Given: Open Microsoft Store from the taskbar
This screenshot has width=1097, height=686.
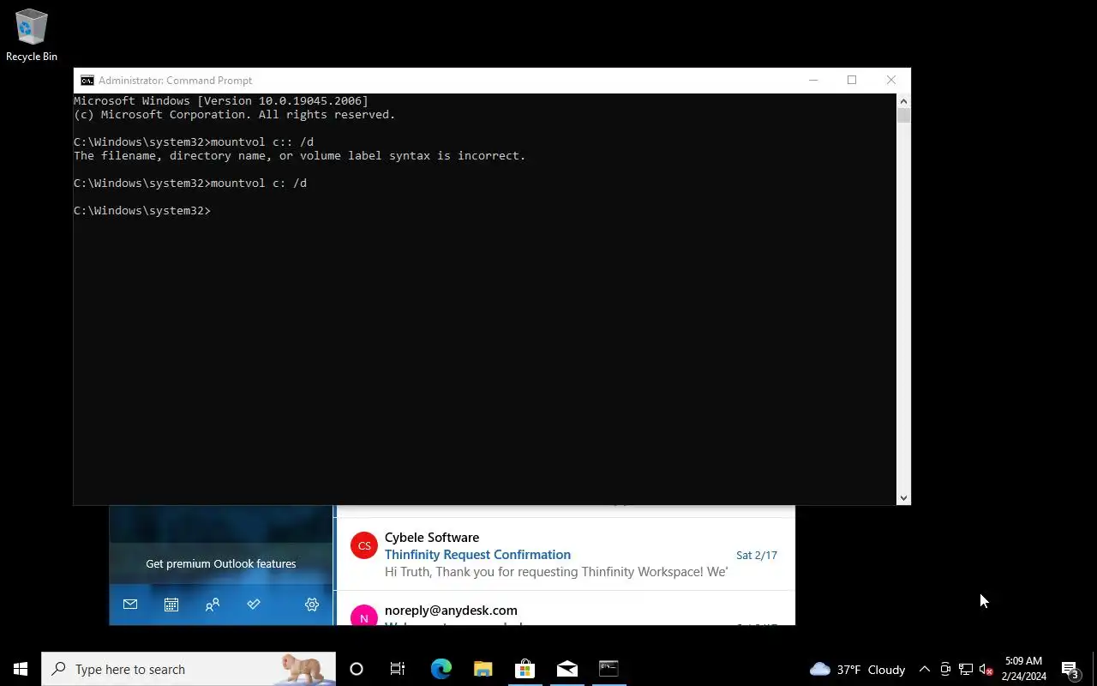Looking at the screenshot, I should click(525, 669).
